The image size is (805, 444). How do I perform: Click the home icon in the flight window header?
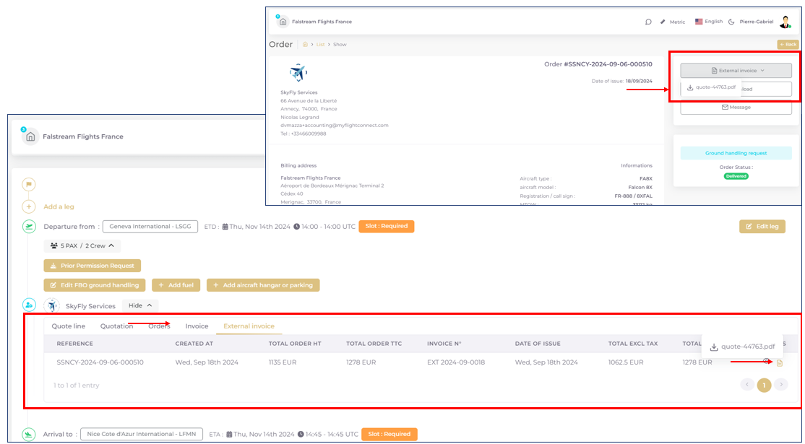30,137
